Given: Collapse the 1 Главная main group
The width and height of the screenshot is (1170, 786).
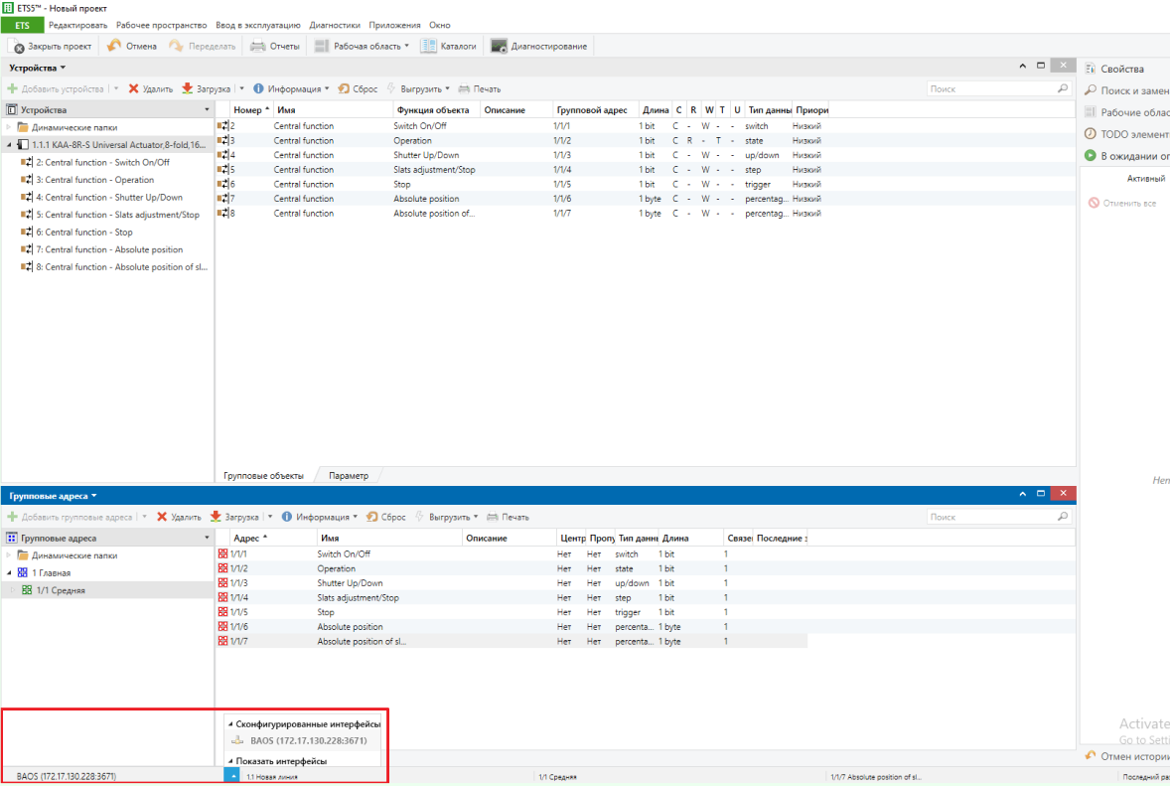Looking at the screenshot, I should click(x=9, y=573).
